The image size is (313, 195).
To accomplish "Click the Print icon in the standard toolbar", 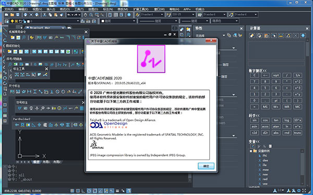I will point(26,15).
